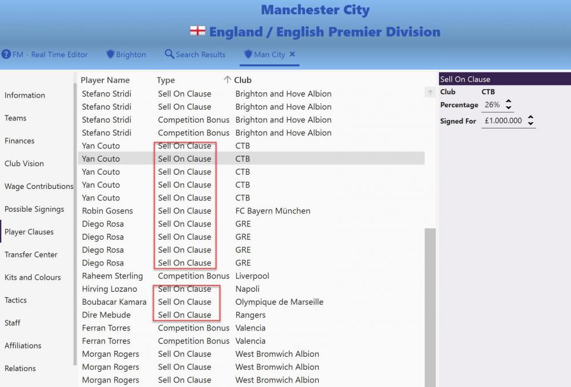Screen dimensions: 571x387
Task: Switch to the Search Results tab
Action: coord(195,54)
